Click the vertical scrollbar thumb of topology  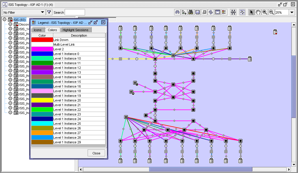(294, 87)
